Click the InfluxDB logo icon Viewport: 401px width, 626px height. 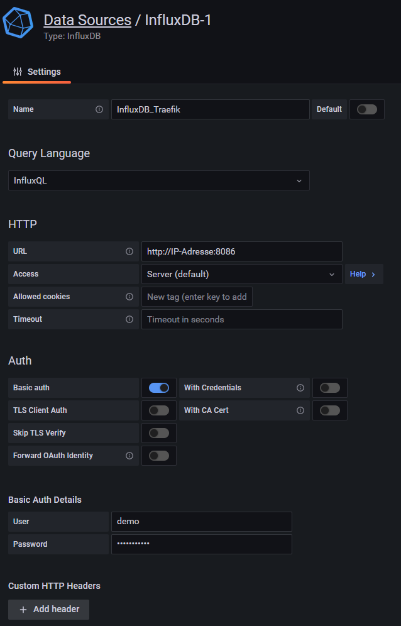click(x=18, y=23)
